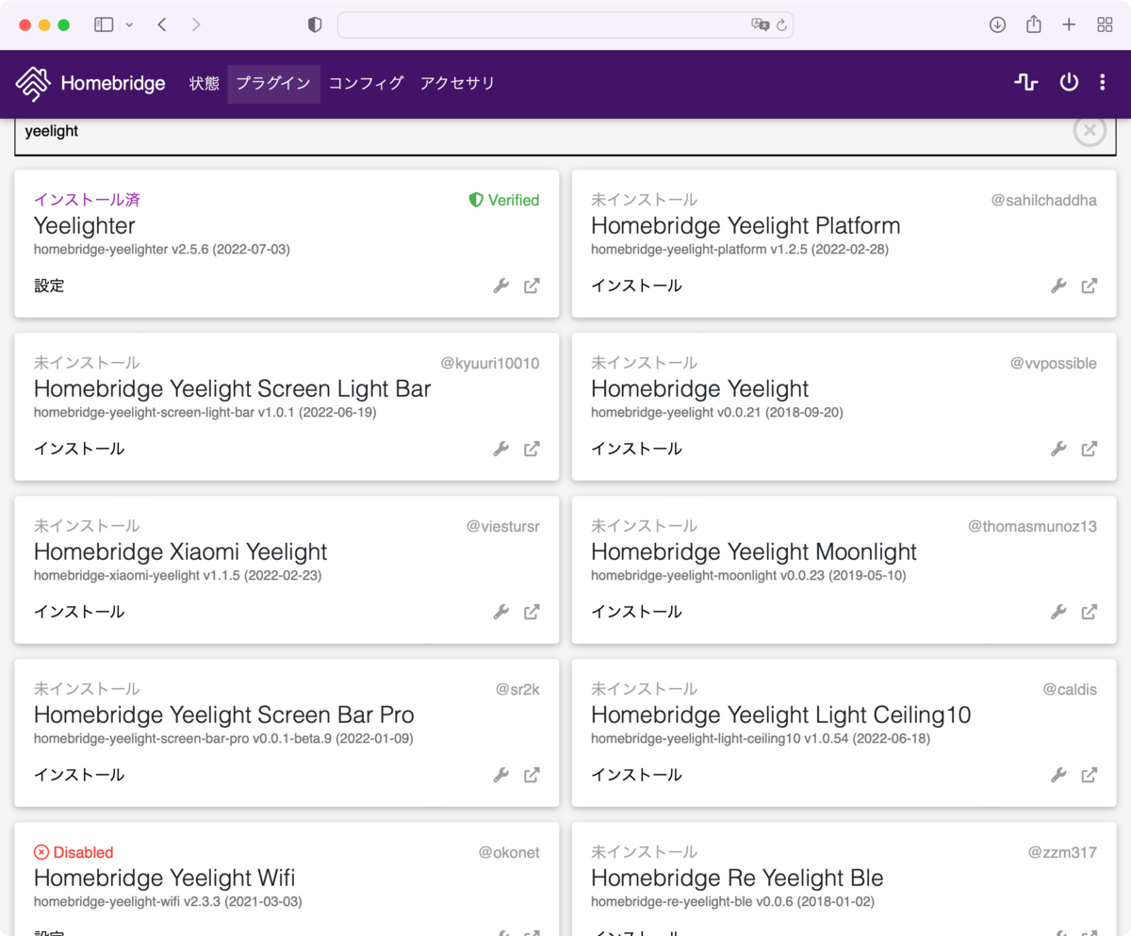
Task: Click the power restart icon in header
Action: tap(1069, 83)
